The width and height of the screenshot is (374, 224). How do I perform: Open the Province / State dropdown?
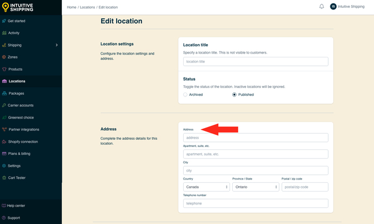pyautogui.click(x=256, y=187)
